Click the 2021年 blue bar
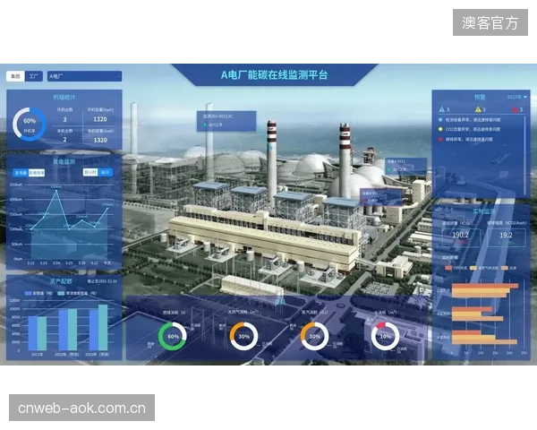 coord(32,333)
